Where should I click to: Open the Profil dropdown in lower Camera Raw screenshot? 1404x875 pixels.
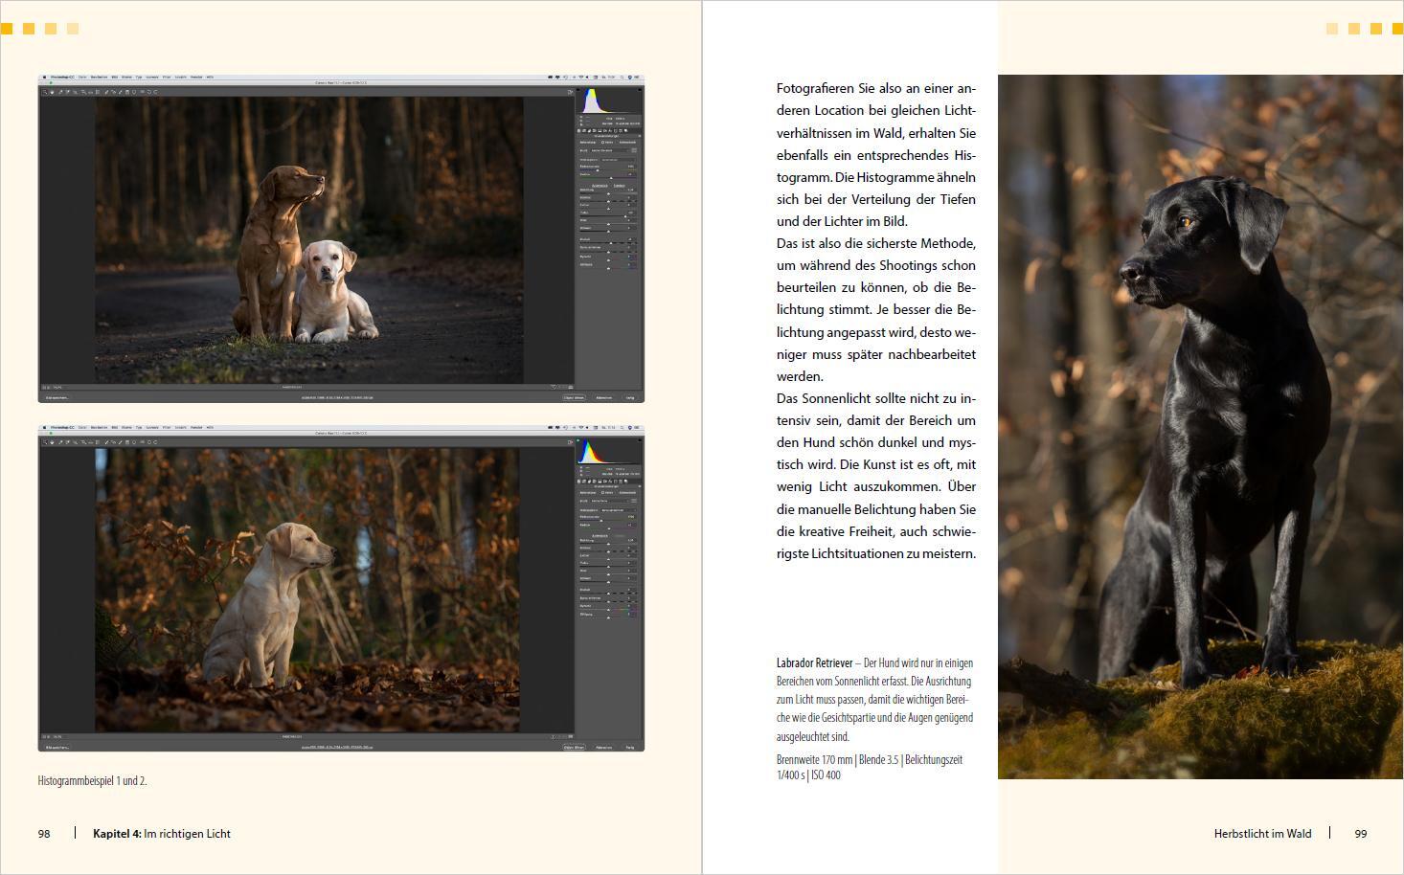[x=610, y=501]
